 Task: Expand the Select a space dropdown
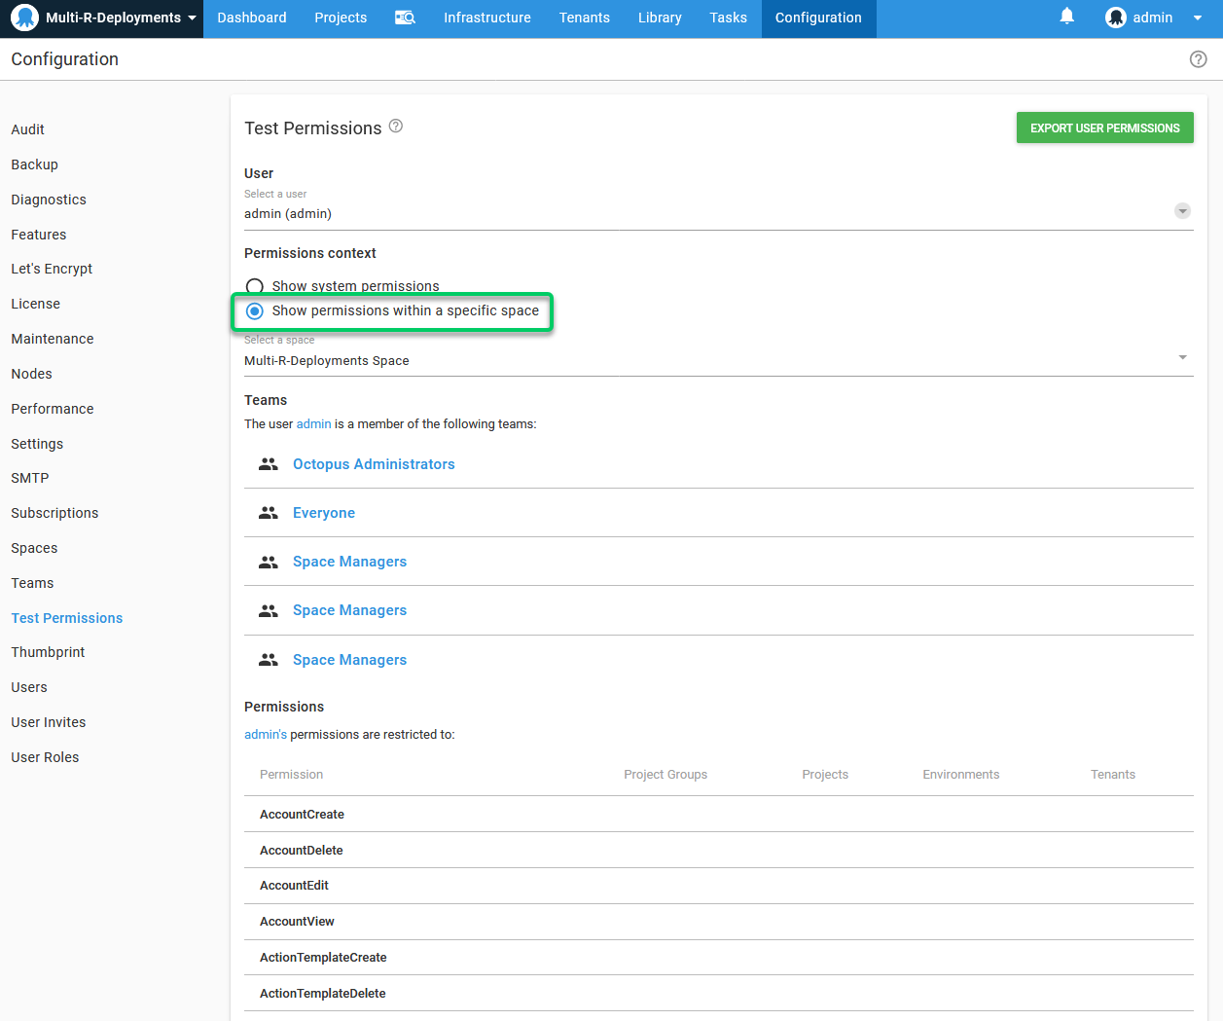point(1182,358)
